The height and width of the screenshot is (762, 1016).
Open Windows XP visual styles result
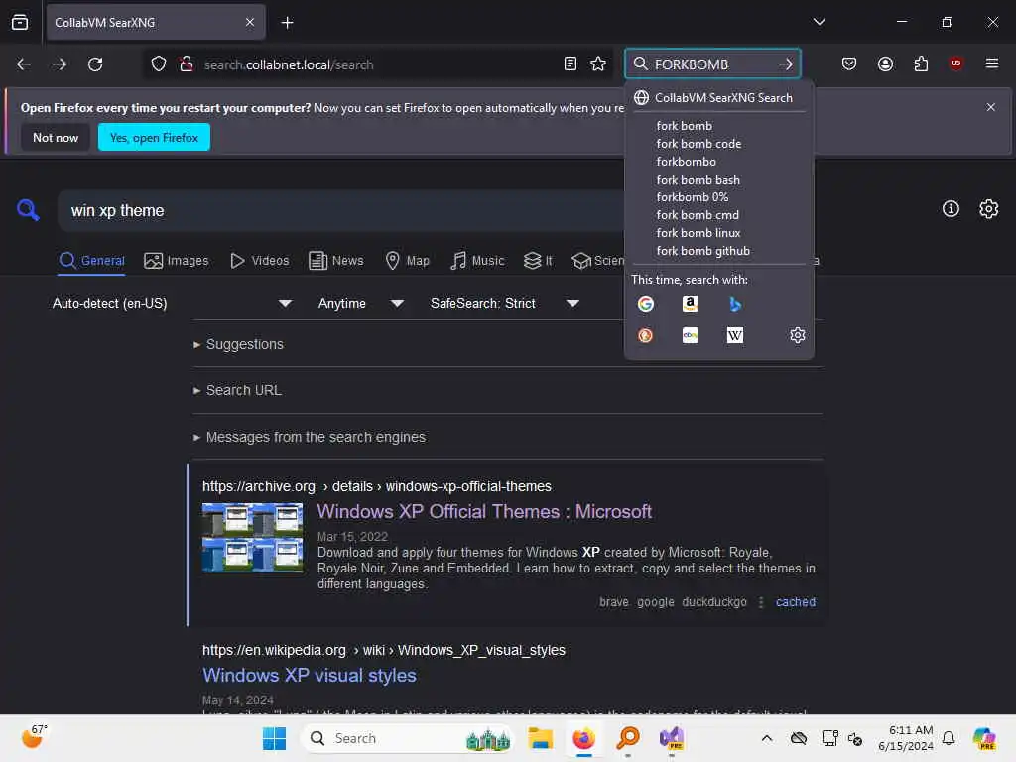tap(310, 675)
